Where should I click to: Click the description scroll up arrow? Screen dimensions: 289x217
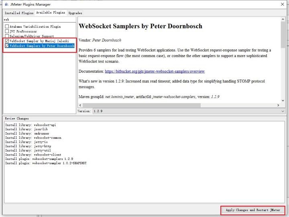[283, 19]
